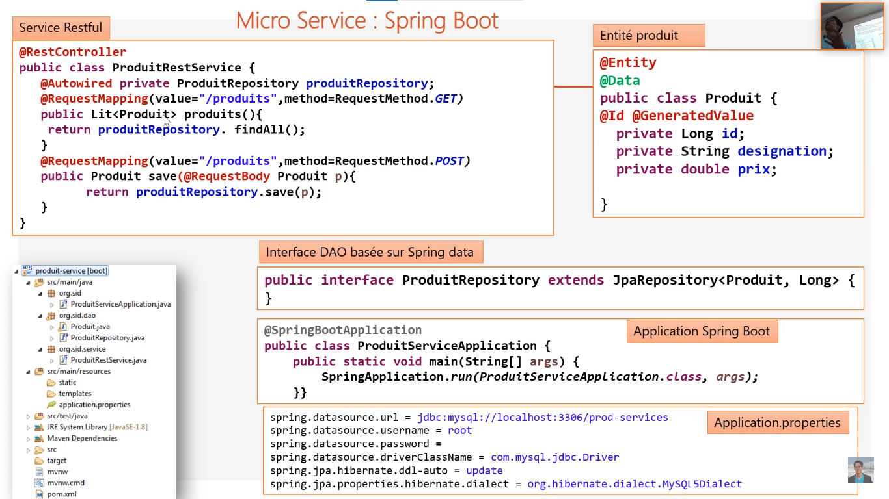Click the Maven Dependencies library icon
Screen dimensions: 889x499
[x=40, y=438]
